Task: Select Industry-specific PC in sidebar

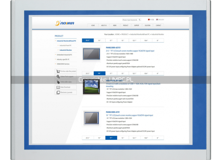Action: coord(63,59)
